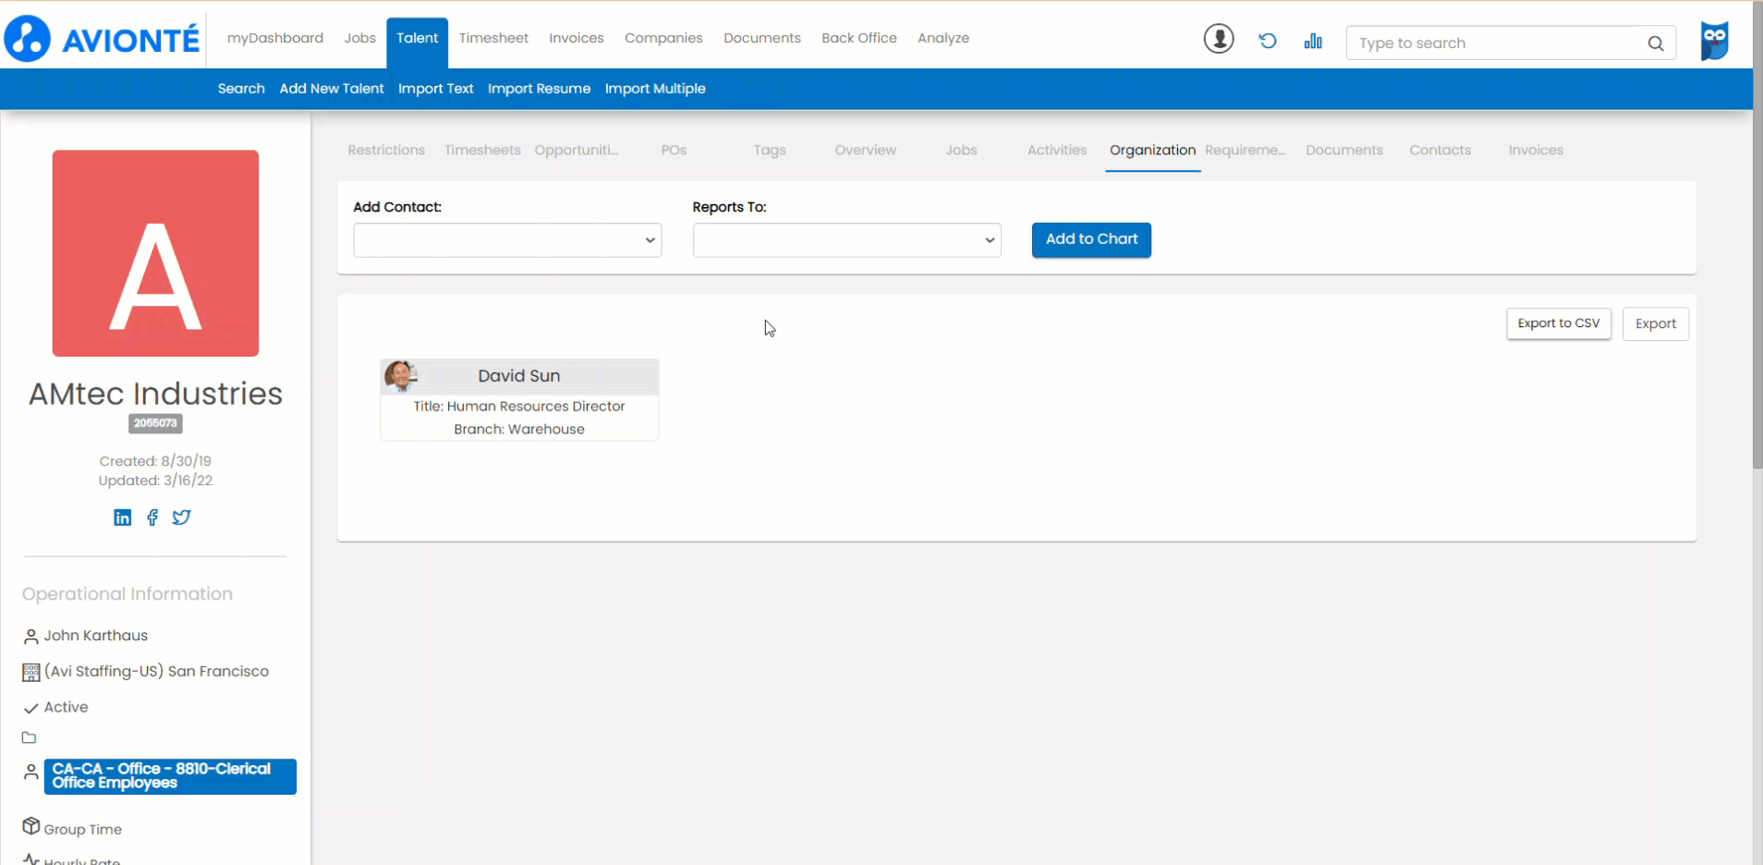Open the top Invoices menu
The height and width of the screenshot is (865, 1763).
[x=577, y=38]
